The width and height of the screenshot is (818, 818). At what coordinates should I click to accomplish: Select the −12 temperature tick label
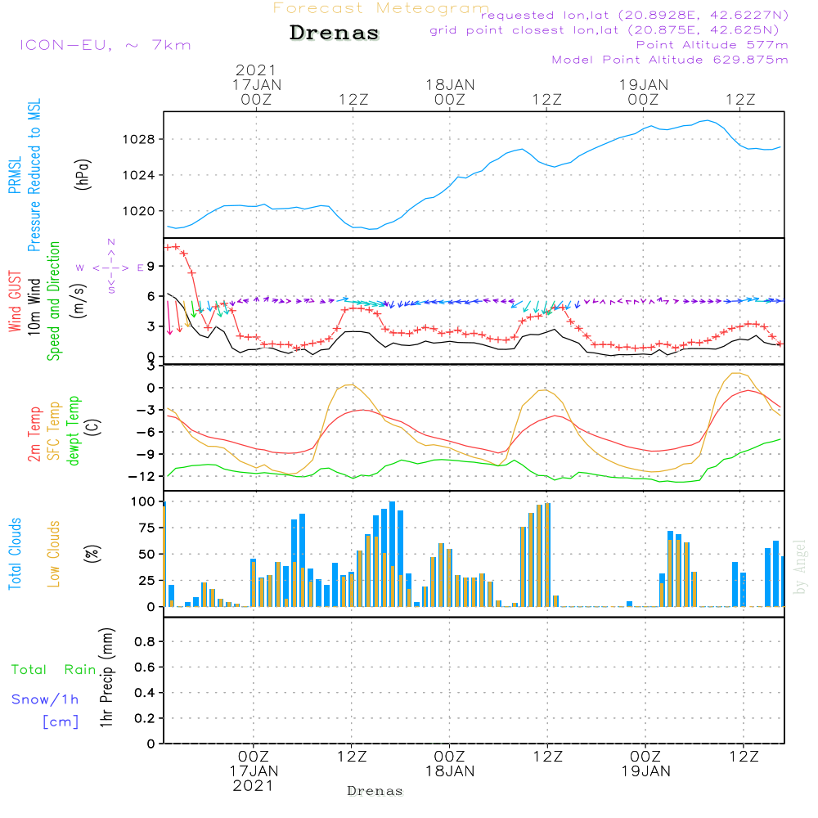click(142, 476)
